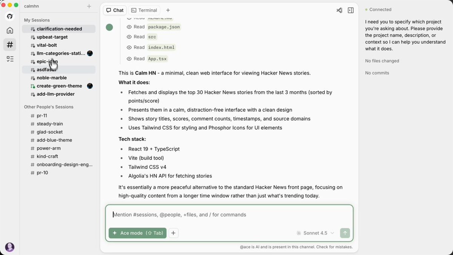The height and width of the screenshot is (255, 453).
Task: Open a new tab with plus button
Action: click(x=168, y=10)
